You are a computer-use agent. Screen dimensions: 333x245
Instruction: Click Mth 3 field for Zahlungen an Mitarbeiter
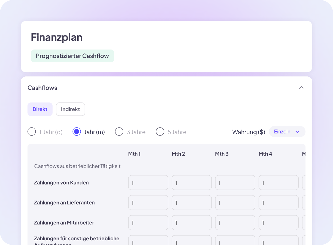235,223
